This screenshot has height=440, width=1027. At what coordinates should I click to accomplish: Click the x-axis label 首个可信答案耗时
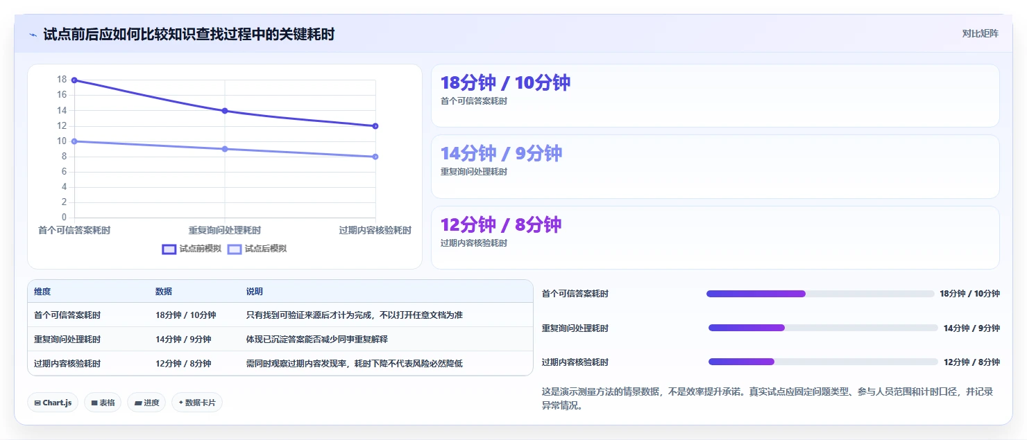pos(74,230)
